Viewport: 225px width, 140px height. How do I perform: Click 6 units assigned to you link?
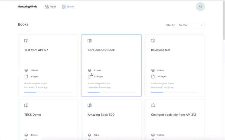point(99,84)
